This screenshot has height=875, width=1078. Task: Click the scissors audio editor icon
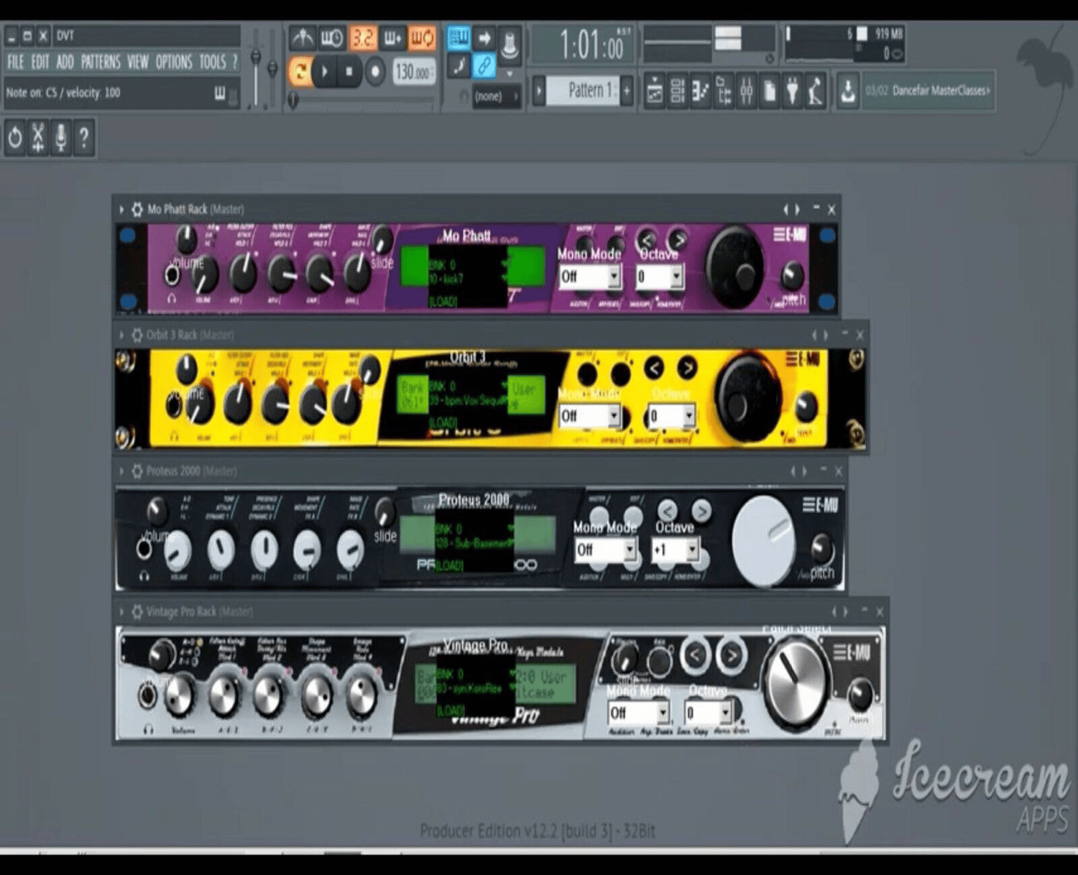[x=38, y=136]
